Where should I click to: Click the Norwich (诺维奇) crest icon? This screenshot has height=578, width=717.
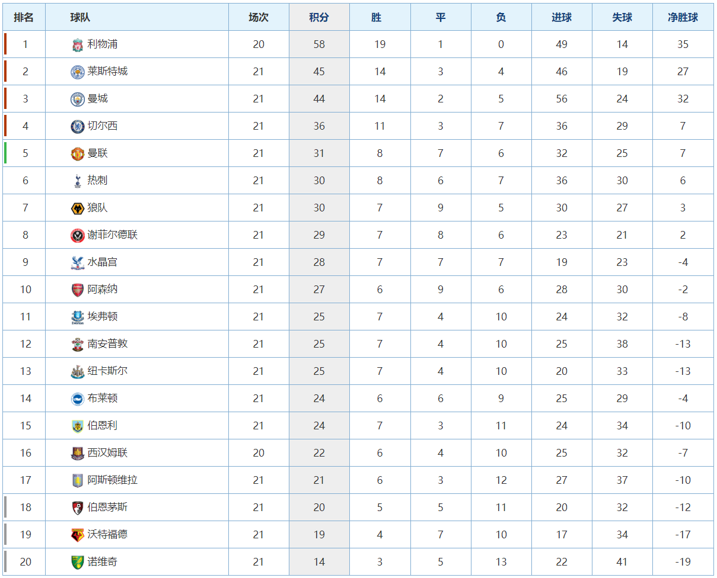tap(78, 562)
